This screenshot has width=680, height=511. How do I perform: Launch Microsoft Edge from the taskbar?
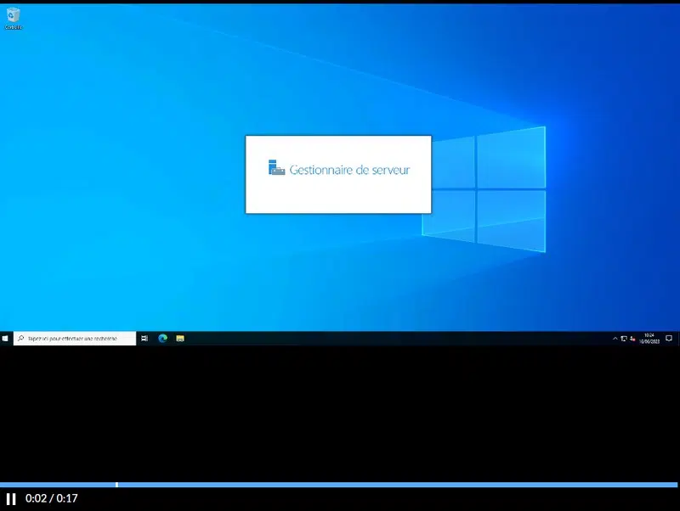[x=162, y=338]
